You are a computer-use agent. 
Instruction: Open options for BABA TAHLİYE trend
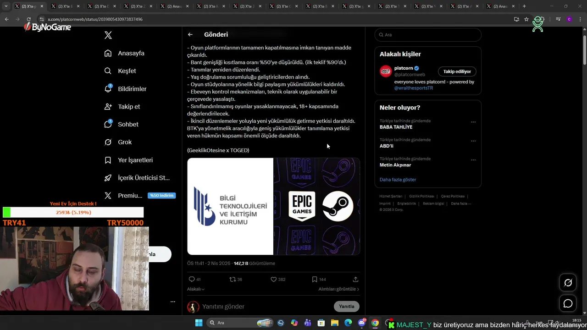click(x=473, y=122)
